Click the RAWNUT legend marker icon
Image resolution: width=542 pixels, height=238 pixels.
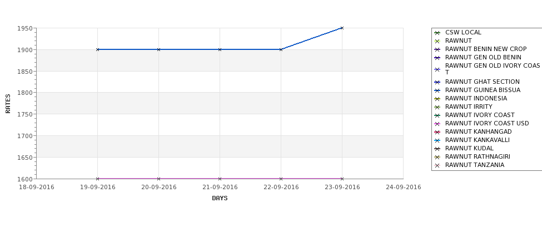(437, 41)
